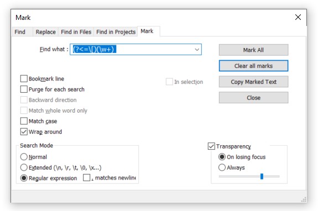Click Copy Marked Text button

[x=253, y=82]
